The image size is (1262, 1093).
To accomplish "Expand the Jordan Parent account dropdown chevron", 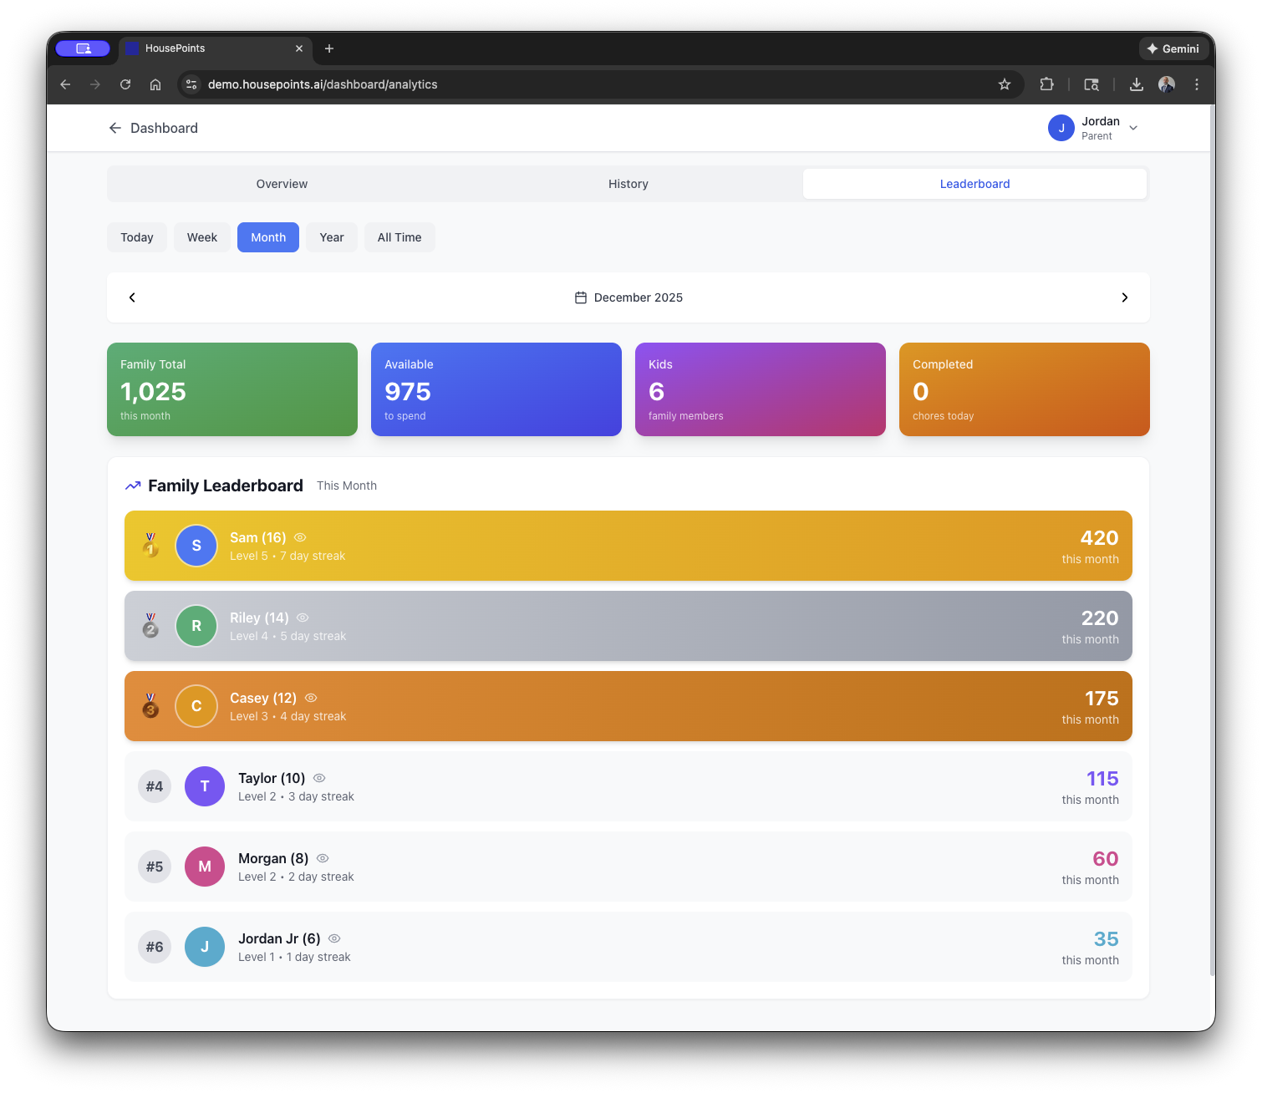I will point(1133,128).
